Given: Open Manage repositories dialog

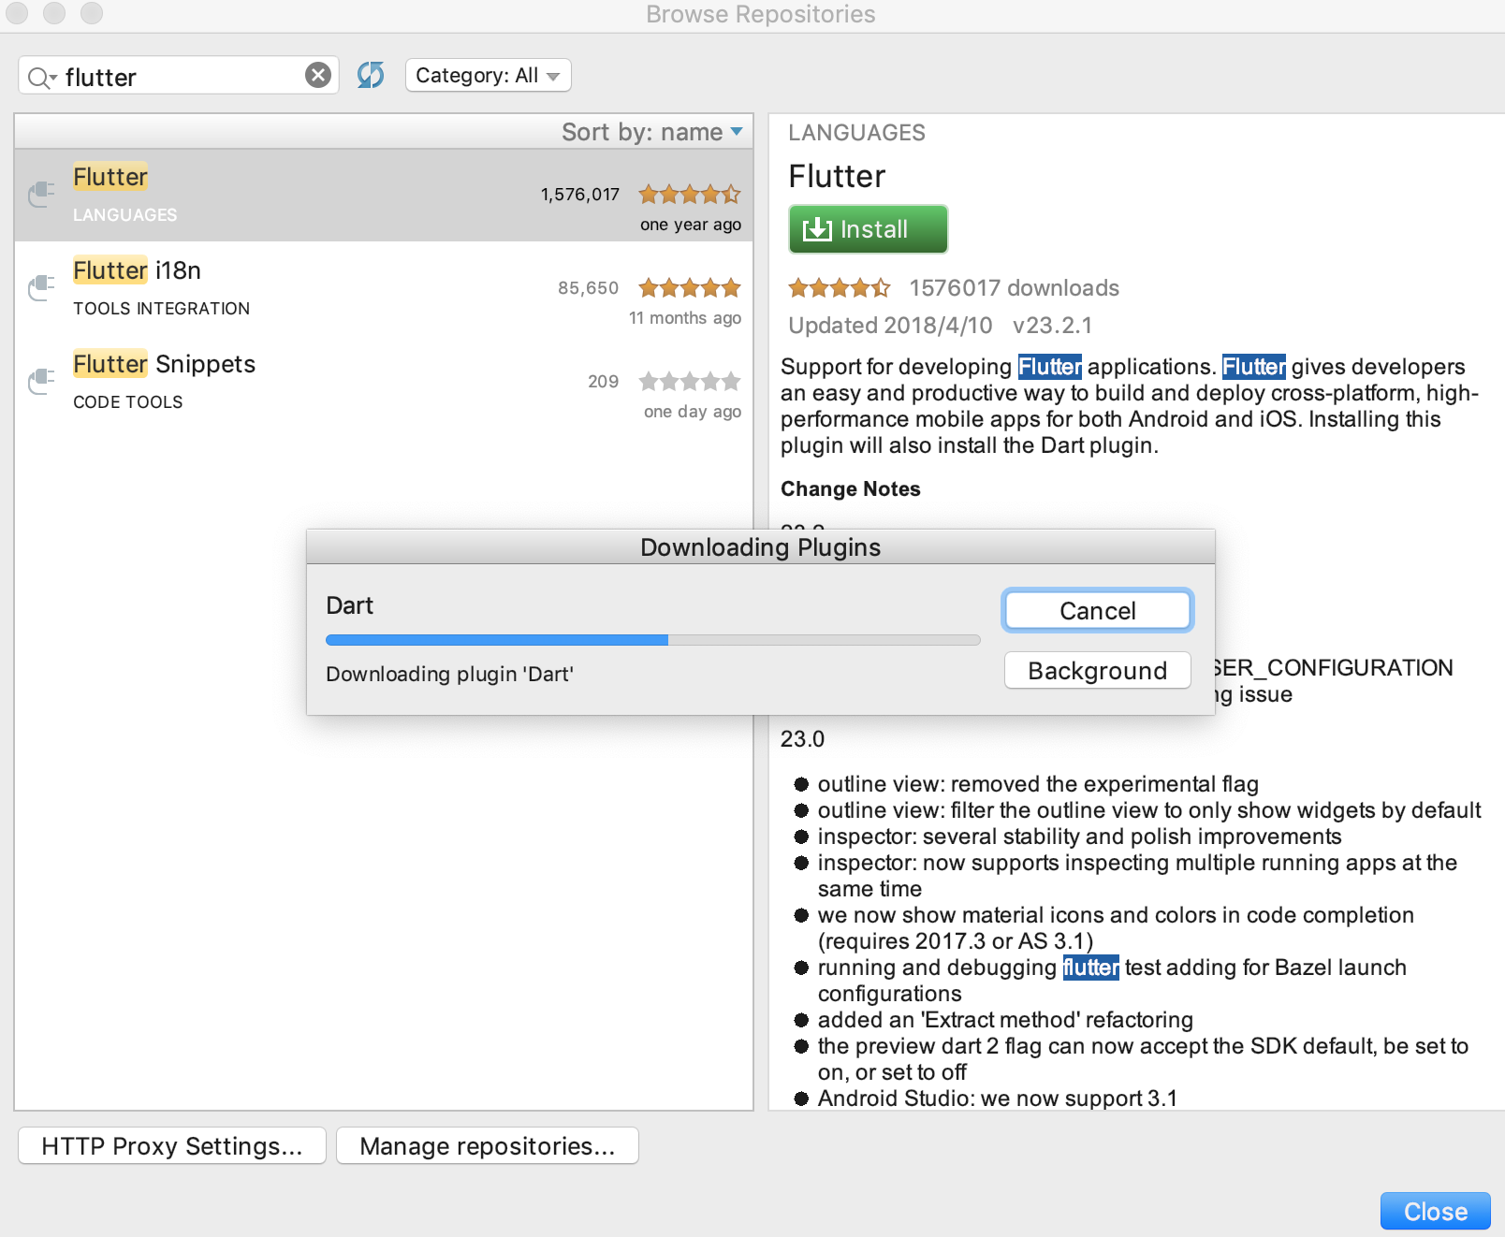Looking at the screenshot, I should (x=487, y=1146).
